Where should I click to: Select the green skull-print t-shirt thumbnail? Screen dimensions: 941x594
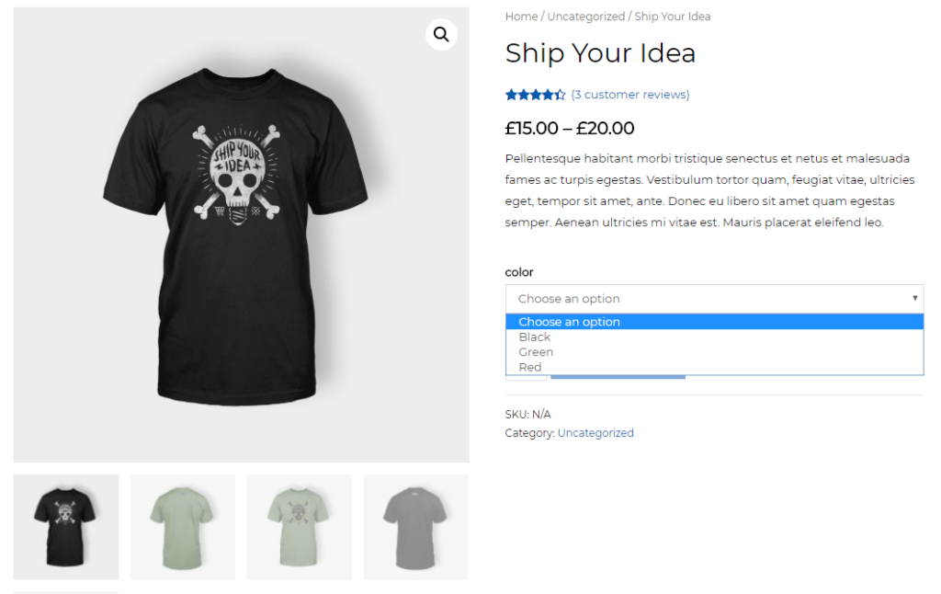299,527
